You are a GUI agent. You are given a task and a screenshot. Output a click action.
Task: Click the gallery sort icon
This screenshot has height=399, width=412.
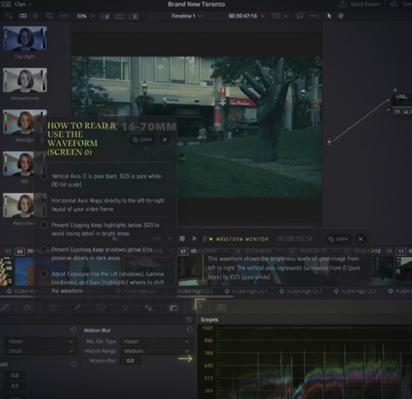pyautogui.click(x=8, y=16)
